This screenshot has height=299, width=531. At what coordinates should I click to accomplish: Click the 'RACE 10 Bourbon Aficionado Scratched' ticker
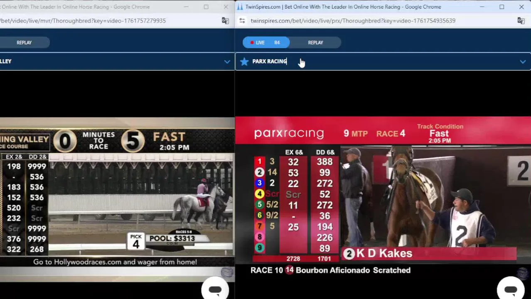[330, 270]
